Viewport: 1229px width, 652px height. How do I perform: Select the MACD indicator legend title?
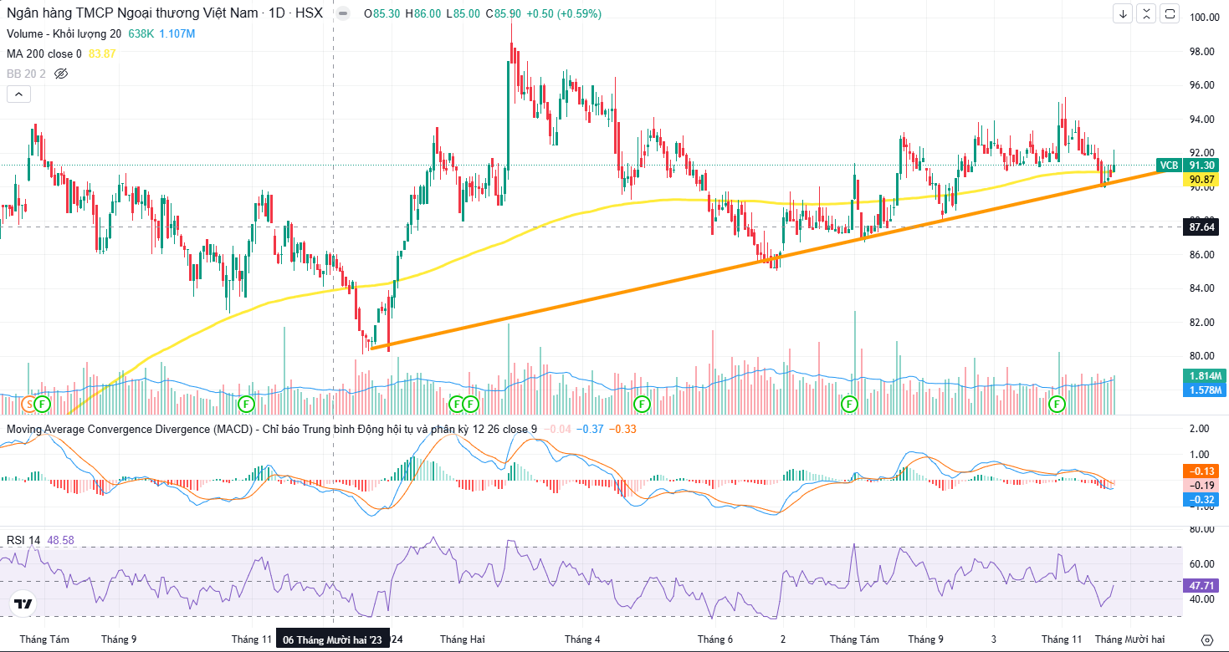pyautogui.click(x=272, y=429)
